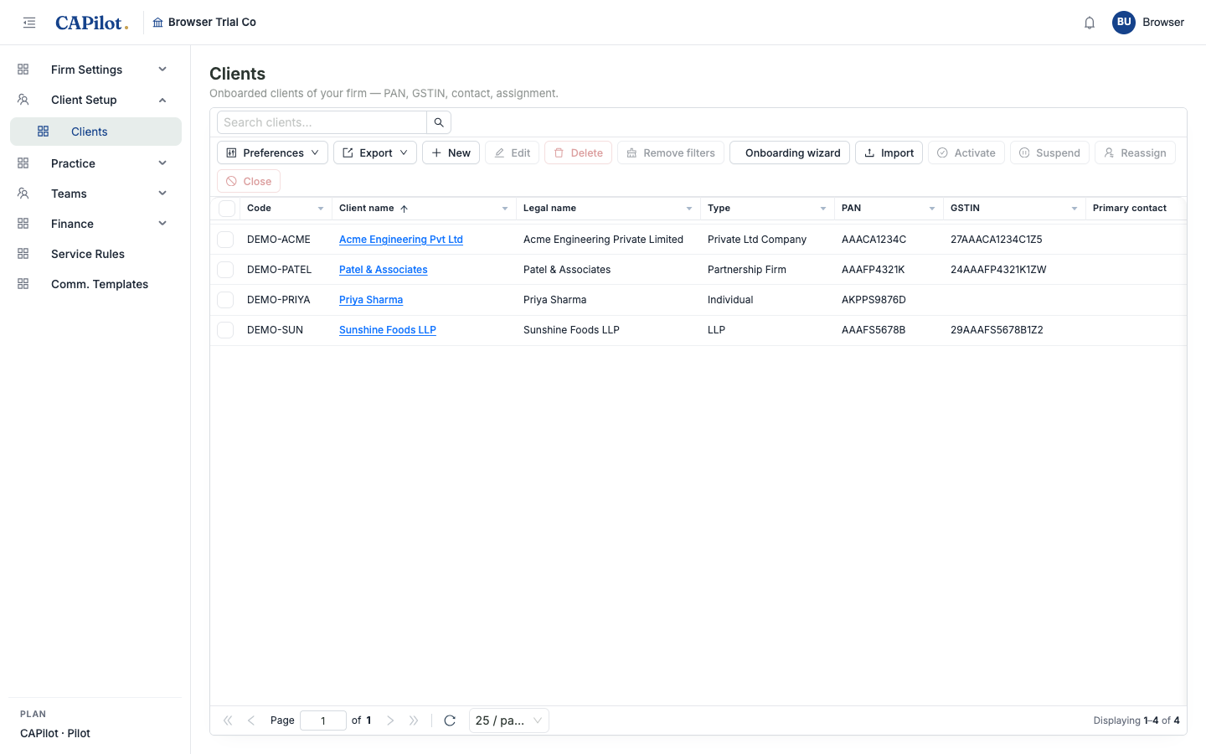Click the search magnifier button

pos(439,122)
